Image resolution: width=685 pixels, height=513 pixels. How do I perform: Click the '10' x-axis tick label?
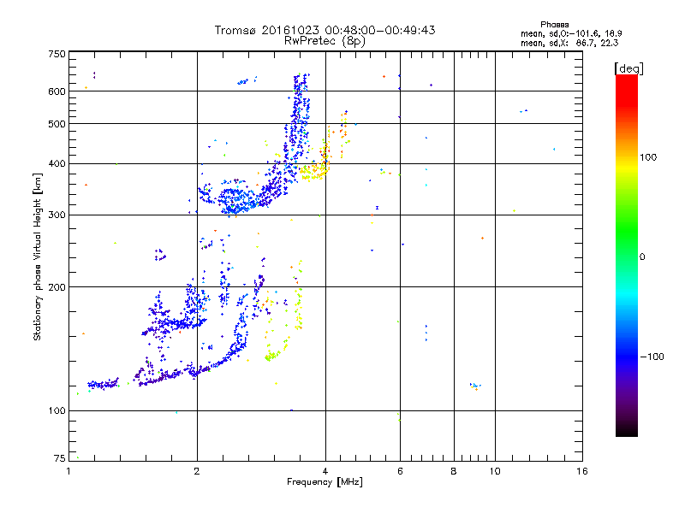tap(495, 471)
